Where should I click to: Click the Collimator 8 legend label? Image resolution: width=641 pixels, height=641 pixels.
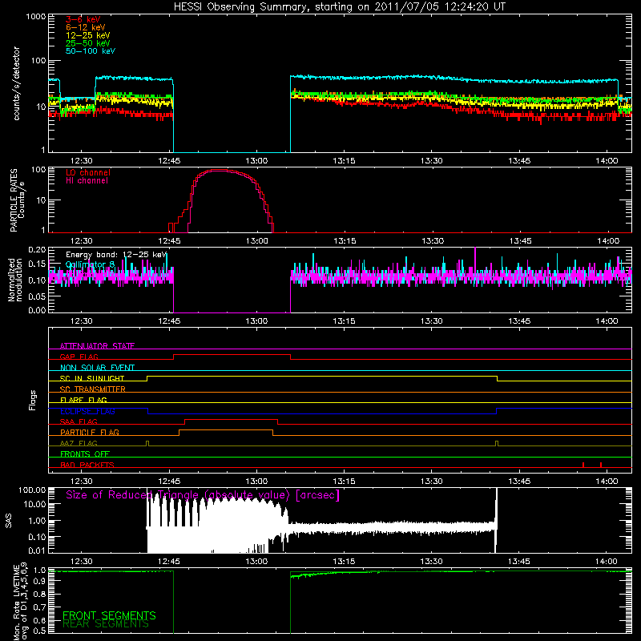pyautogui.click(x=90, y=264)
